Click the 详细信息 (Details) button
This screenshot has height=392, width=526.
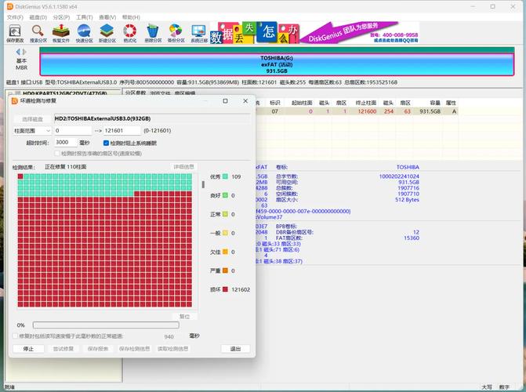[x=184, y=167]
